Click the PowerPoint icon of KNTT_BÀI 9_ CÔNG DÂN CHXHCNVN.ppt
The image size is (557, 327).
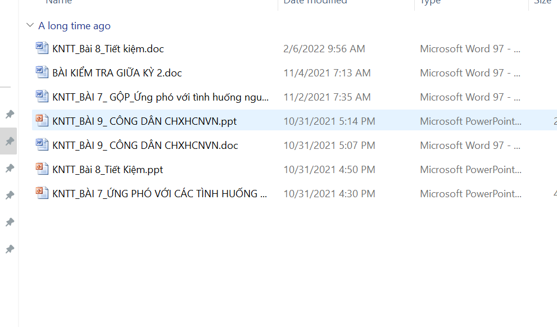click(x=42, y=120)
